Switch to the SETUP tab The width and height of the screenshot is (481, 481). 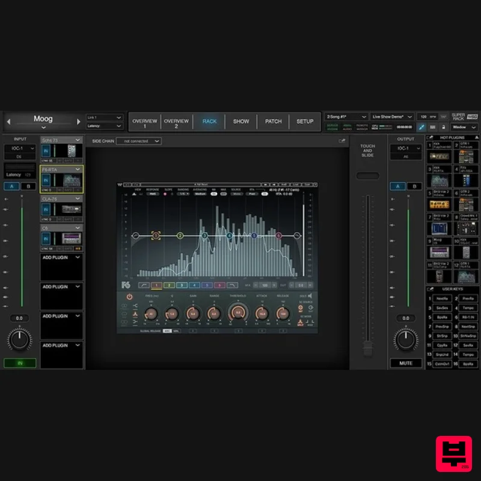(305, 121)
